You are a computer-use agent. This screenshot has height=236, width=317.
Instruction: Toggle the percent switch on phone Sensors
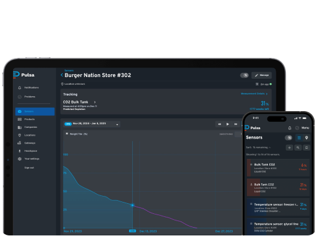pos(289,138)
